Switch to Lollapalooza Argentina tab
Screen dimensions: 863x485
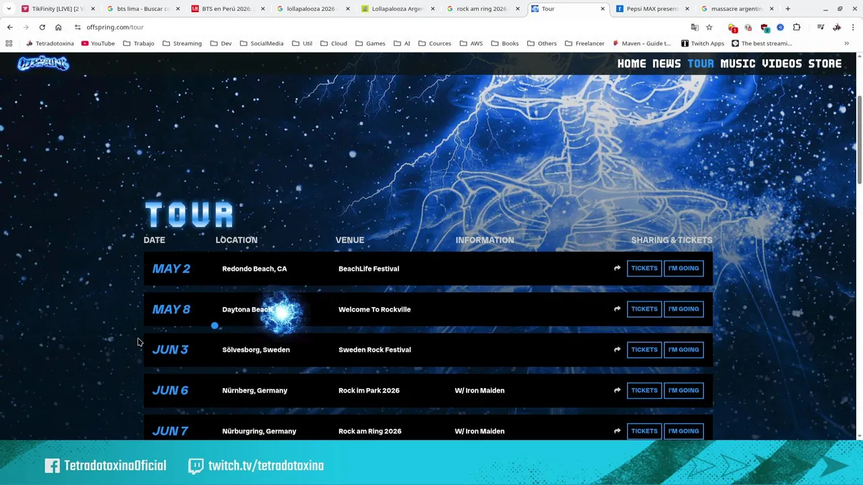[398, 9]
